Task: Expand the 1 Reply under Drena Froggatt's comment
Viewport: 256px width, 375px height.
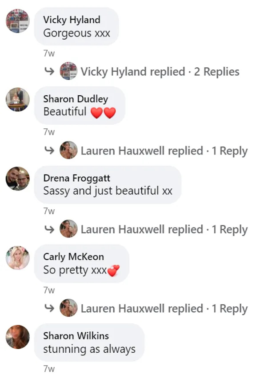Action: click(164, 230)
